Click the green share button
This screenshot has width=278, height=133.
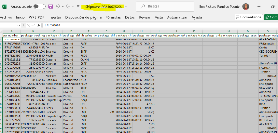click(x=271, y=17)
